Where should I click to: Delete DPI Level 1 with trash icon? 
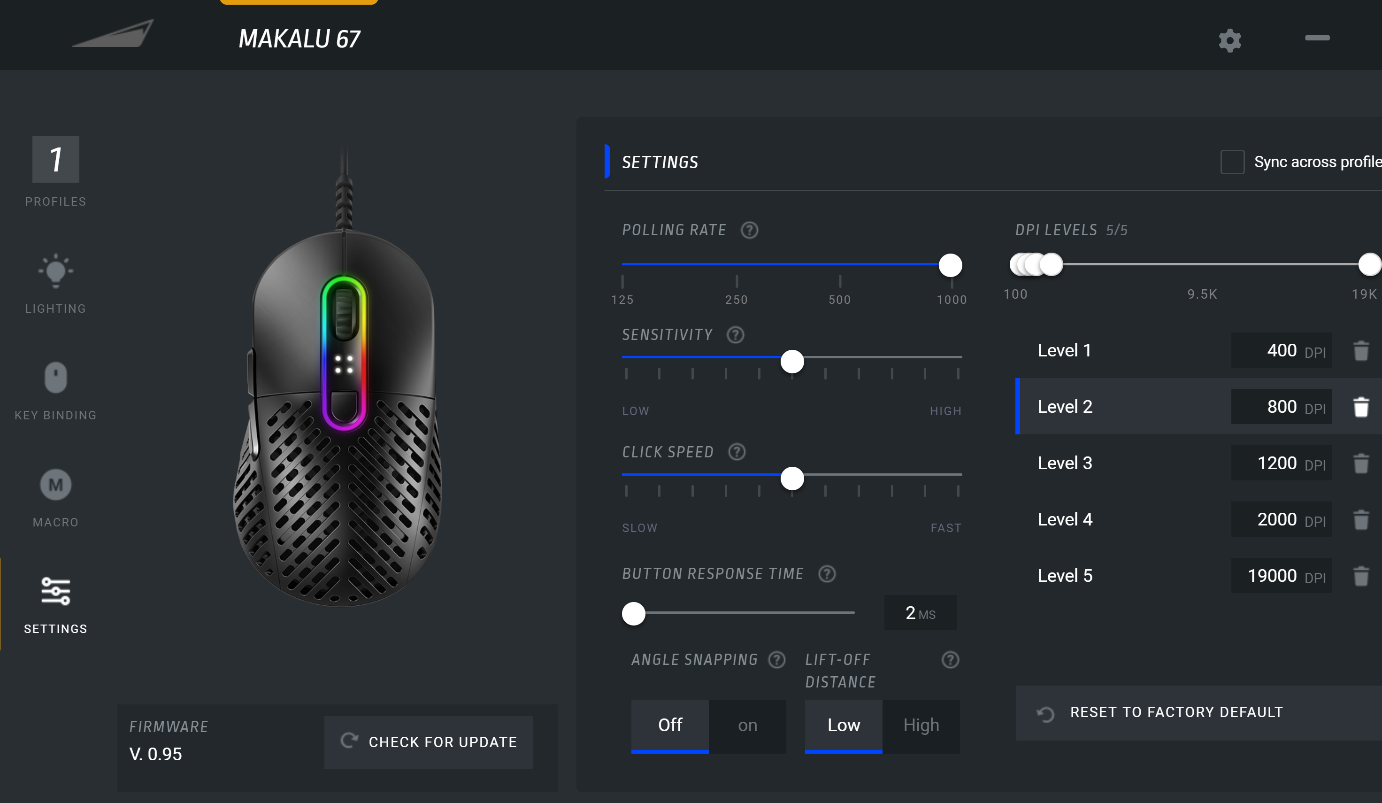click(x=1360, y=350)
